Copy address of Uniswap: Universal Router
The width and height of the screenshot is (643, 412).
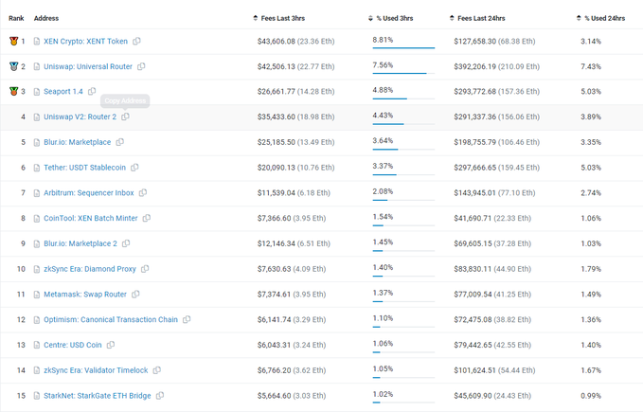[x=141, y=66]
